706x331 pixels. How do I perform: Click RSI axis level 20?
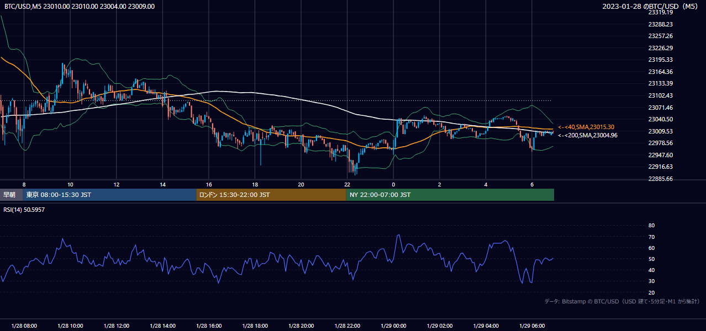coord(651,292)
